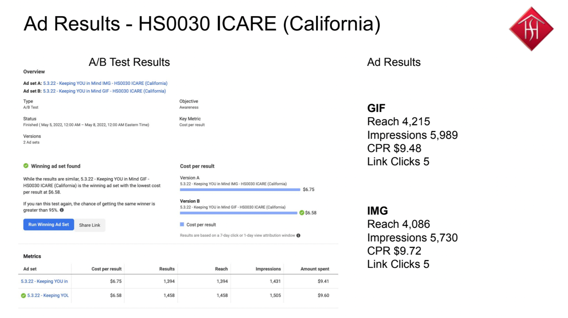Screen dimensions: 568x318
Task: Click the Version B cost bar
Action: (238, 213)
